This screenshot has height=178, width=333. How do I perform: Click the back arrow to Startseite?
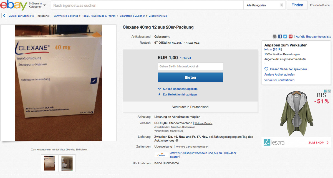4,16
